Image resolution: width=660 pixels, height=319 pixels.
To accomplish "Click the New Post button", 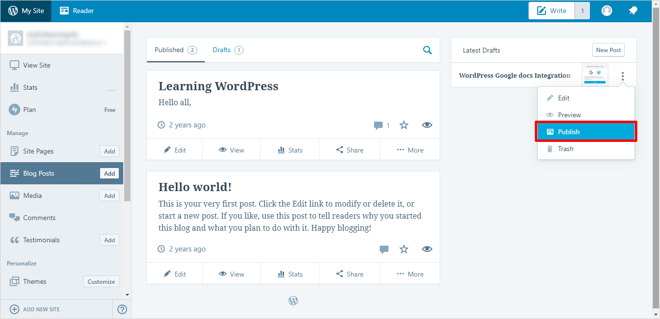I will pyautogui.click(x=608, y=50).
